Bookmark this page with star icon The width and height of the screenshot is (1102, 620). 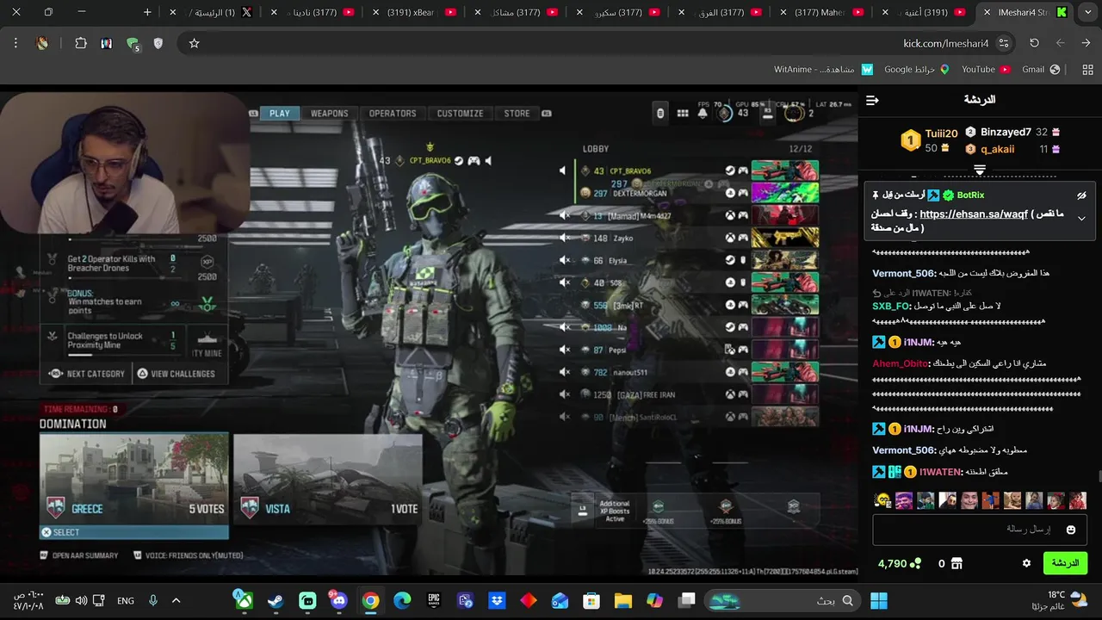point(195,43)
